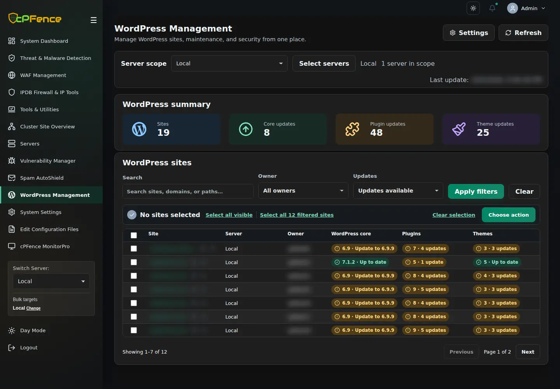
Task: Click the round selection checkmark icon
Action: [x=132, y=215]
